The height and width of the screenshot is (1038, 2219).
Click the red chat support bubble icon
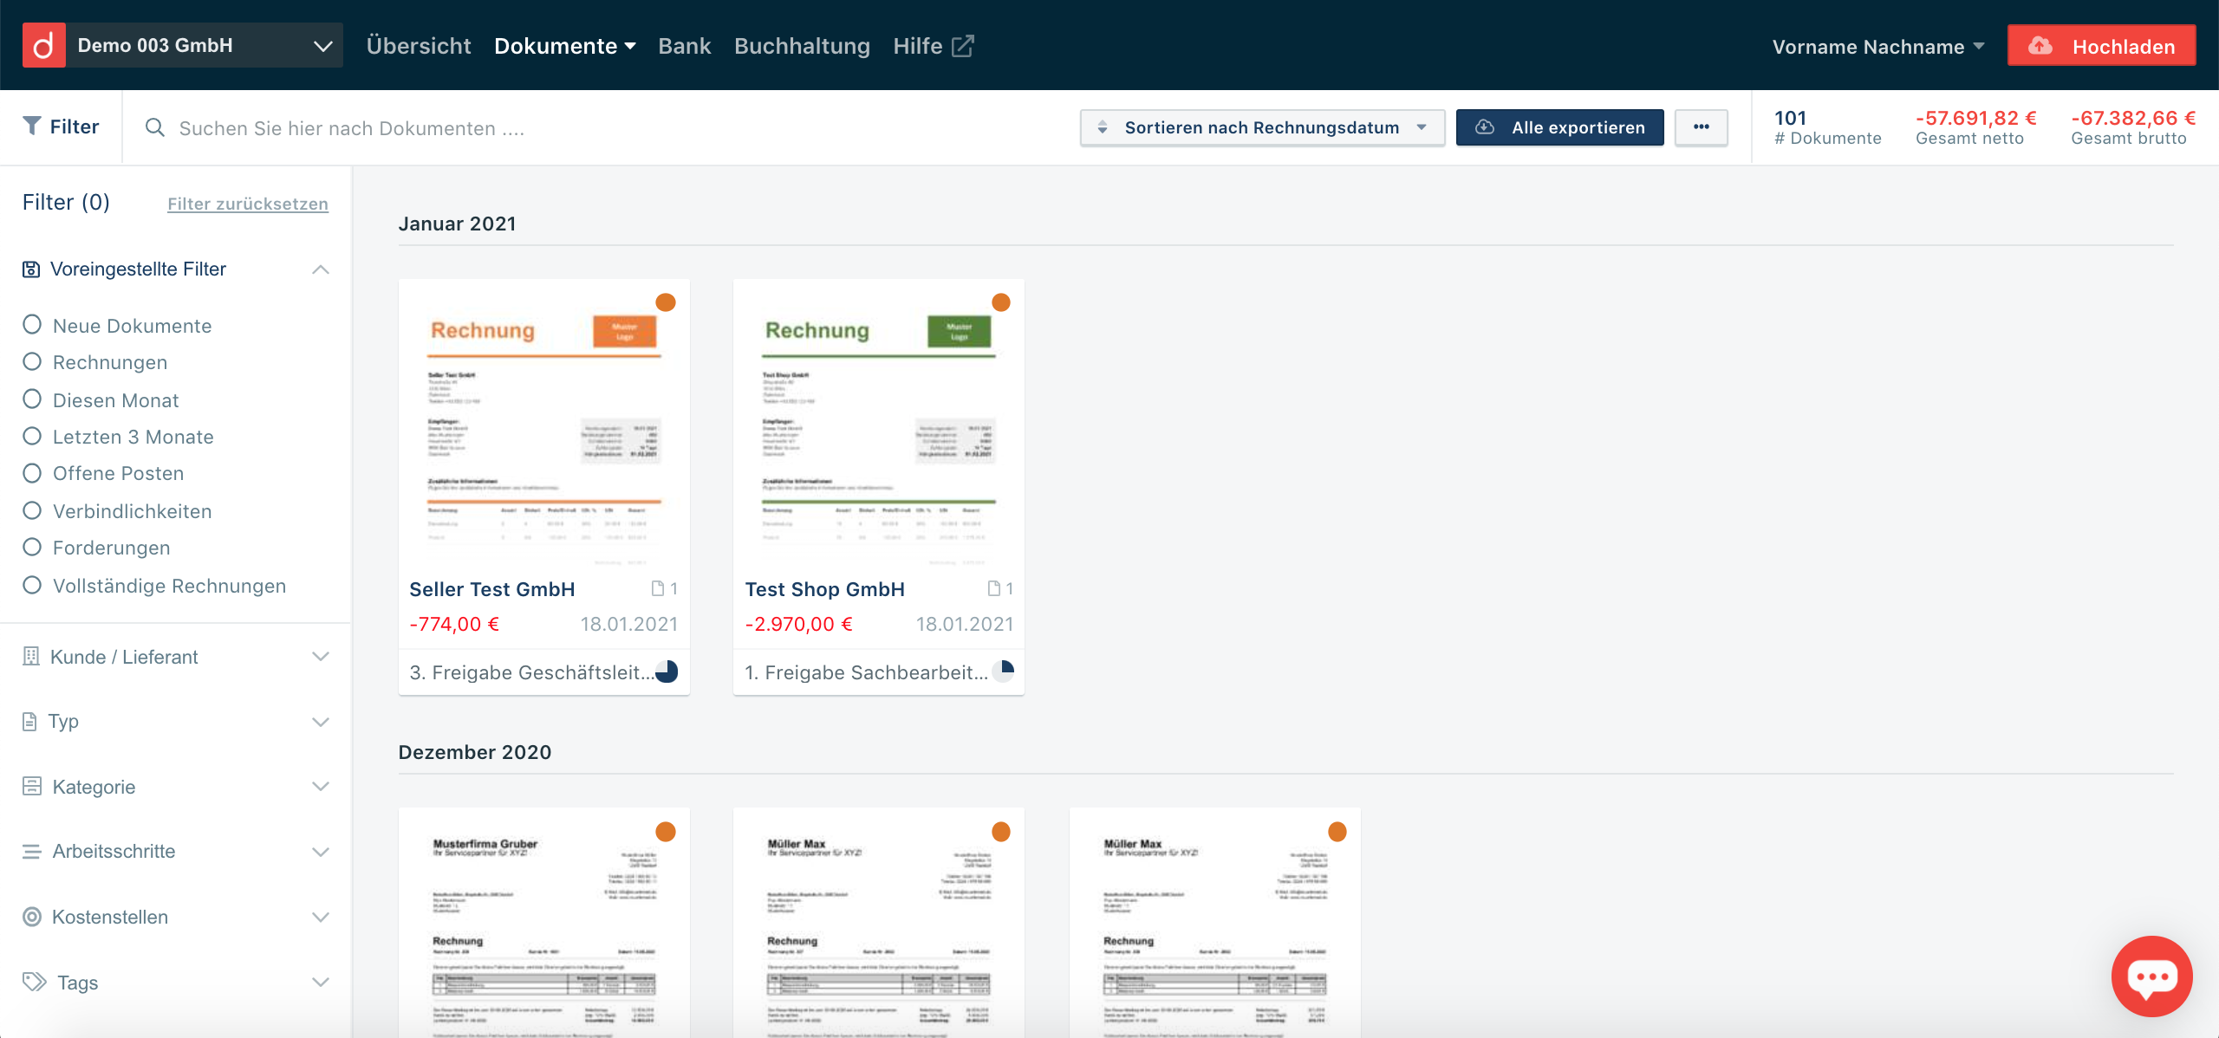tap(2151, 976)
